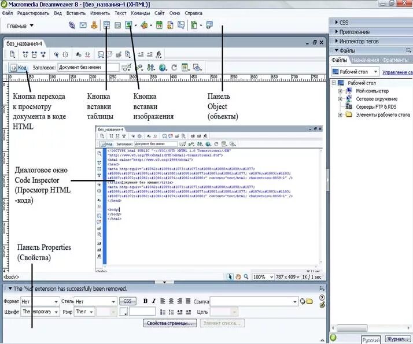Screen dimensions: 413x344
Task: Click the Insert Image icon
Action: [x=128, y=25]
